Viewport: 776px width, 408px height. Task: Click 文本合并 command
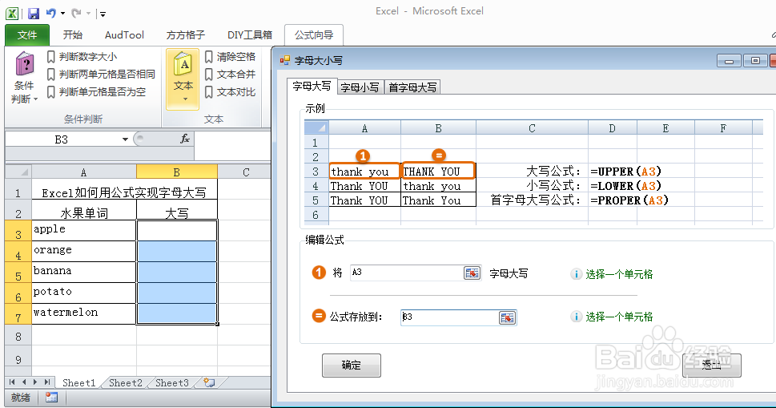[x=230, y=75]
